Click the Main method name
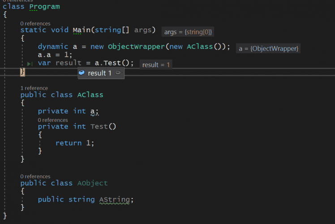This screenshot has width=335, height=224. tap(83, 30)
